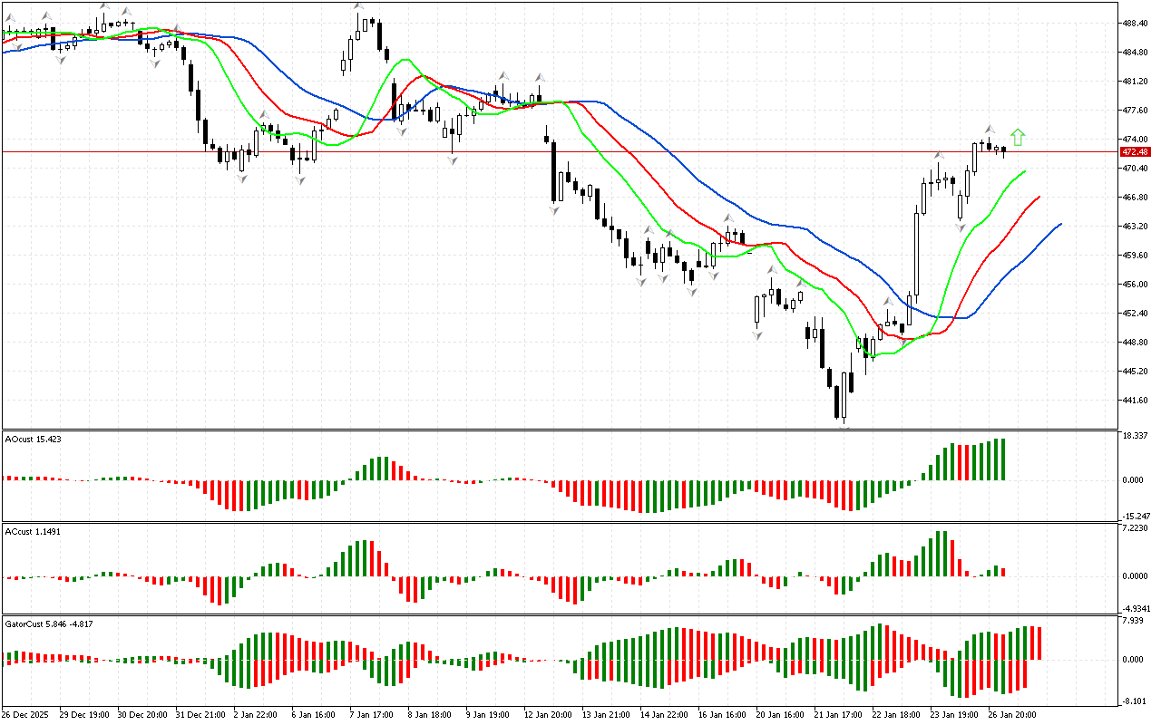Viewport: 1161px width, 725px height.
Task: Select the tall white bullish candle of 22 Jan
Action: [916, 256]
